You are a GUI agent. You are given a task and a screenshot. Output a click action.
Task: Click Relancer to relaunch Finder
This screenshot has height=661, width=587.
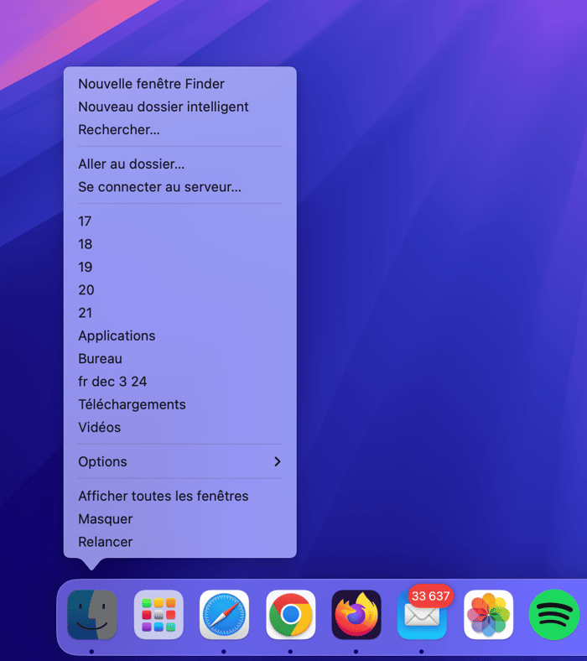pyautogui.click(x=180, y=542)
